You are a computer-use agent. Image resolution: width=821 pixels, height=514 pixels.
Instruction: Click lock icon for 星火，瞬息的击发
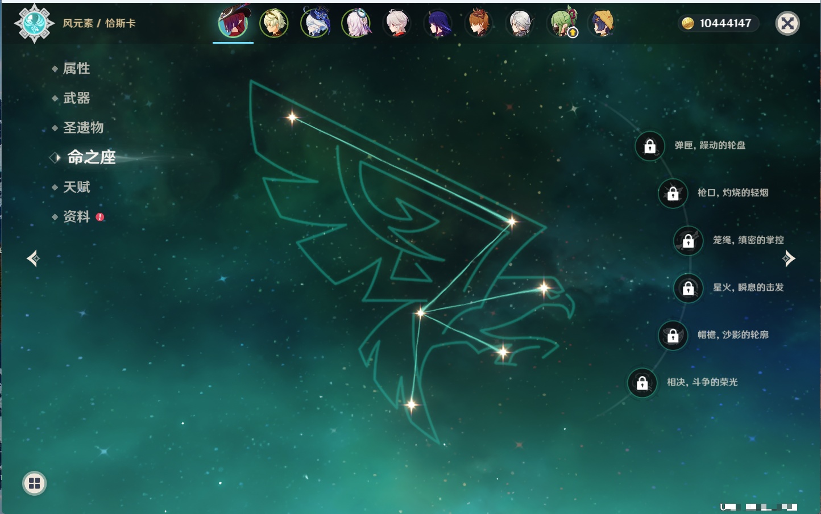[689, 288]
